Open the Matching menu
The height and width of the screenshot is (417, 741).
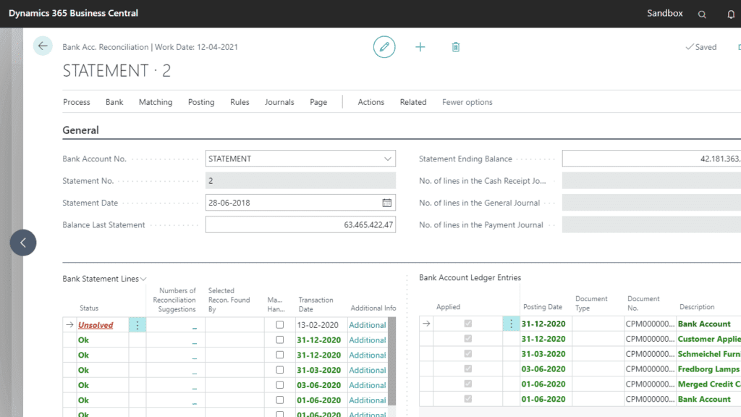click(x=156, y=102)
